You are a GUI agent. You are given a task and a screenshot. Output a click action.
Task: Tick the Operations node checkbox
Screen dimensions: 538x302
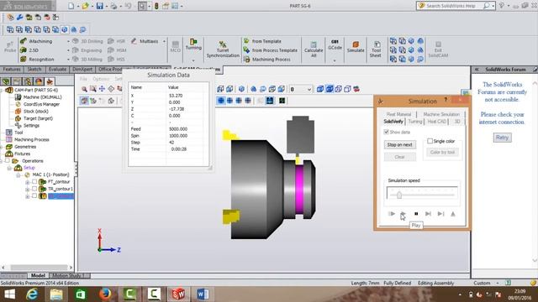pyautogui.click(x=8, y=160)
